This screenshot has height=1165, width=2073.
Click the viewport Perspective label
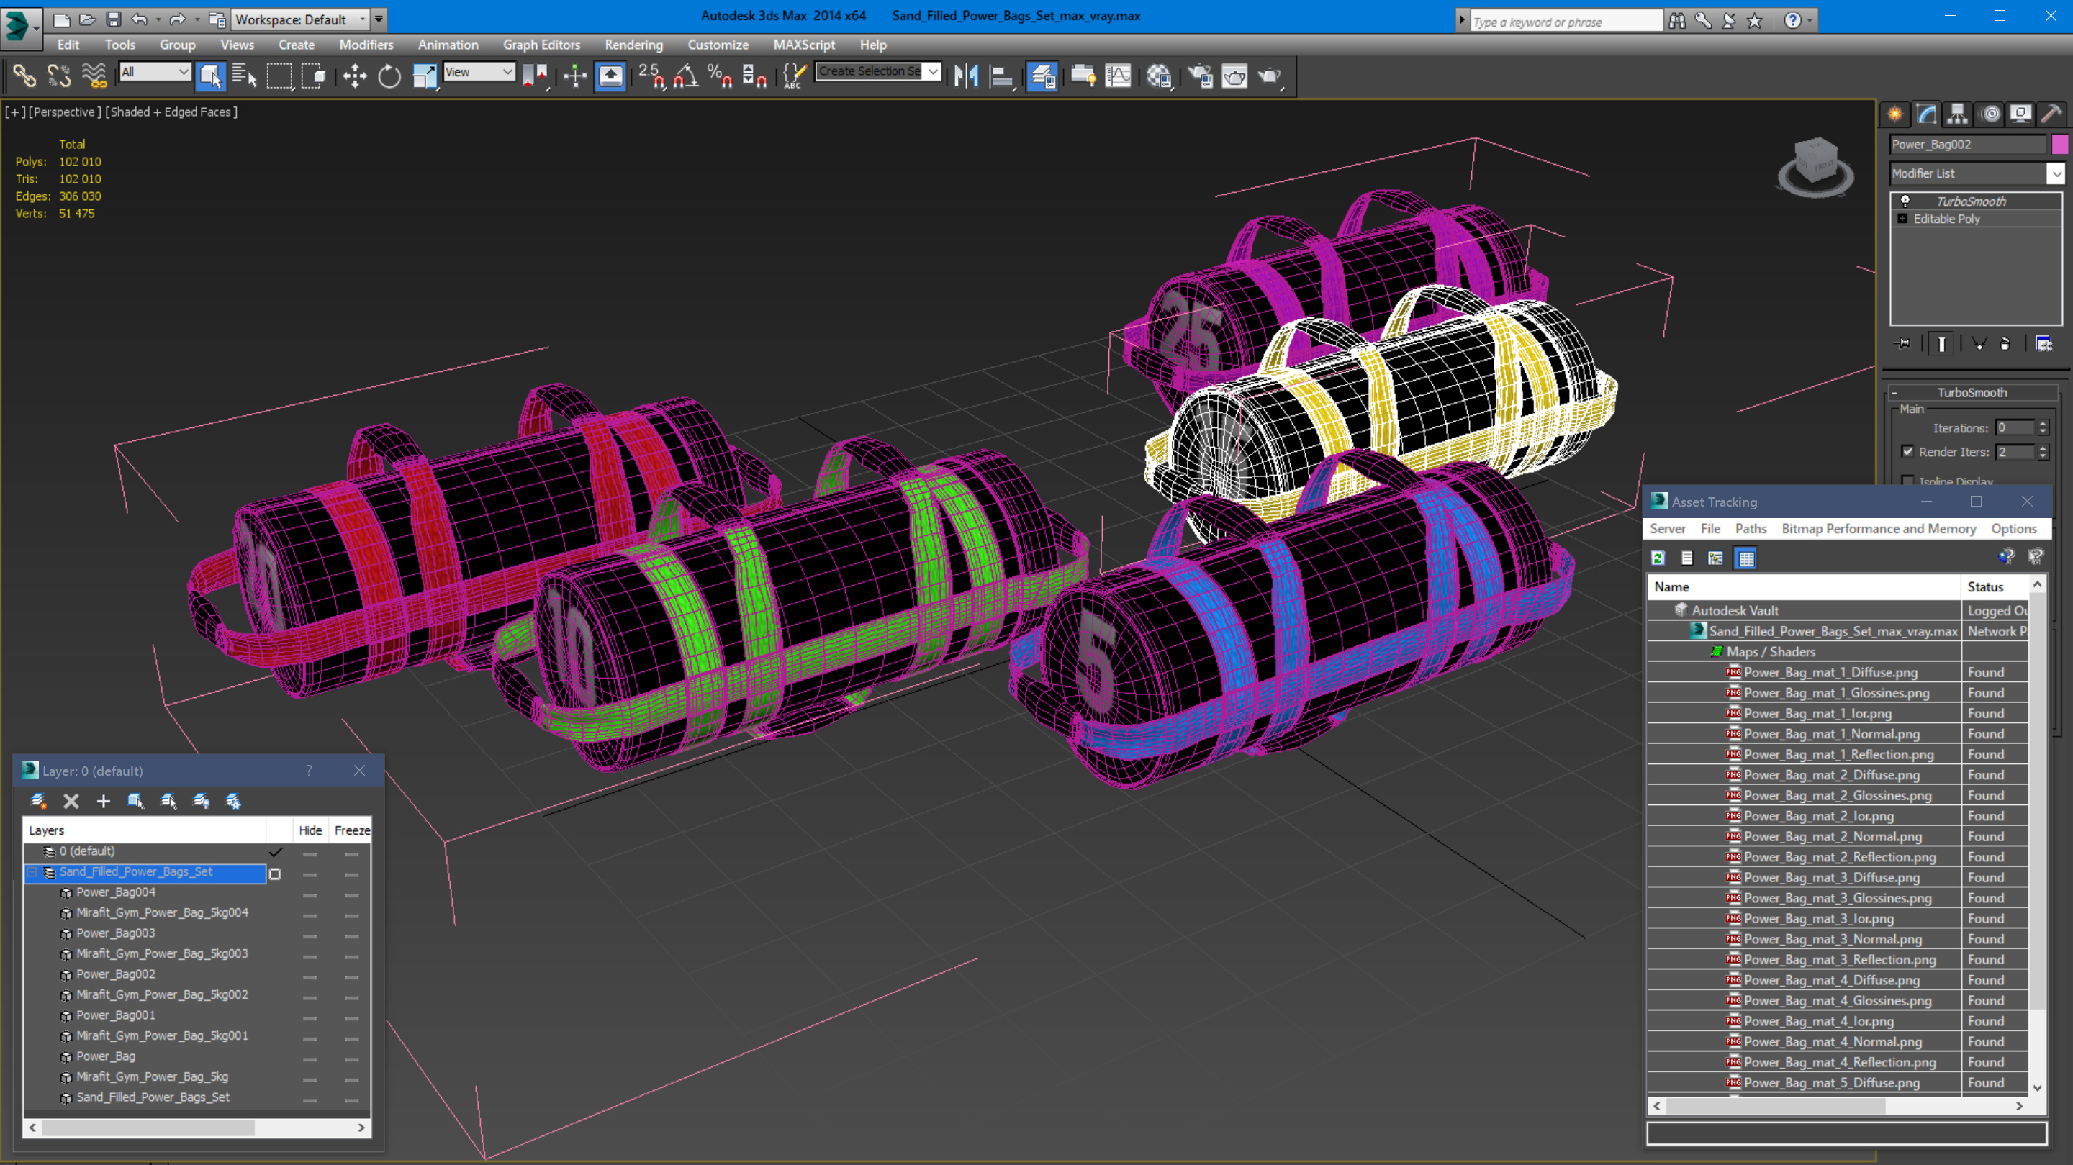pos(64,112)
